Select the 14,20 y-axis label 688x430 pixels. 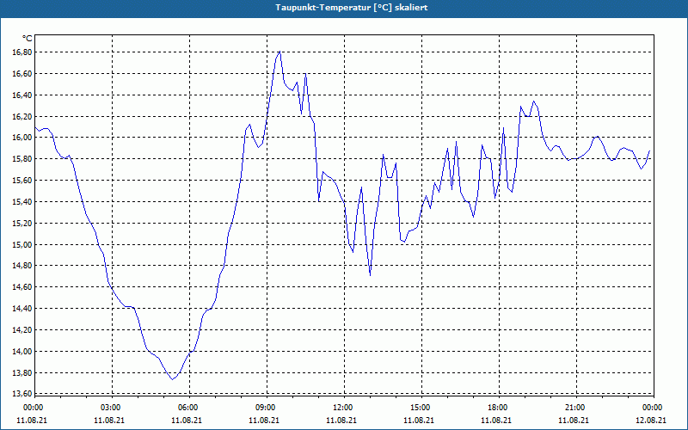tap(22, 330)
